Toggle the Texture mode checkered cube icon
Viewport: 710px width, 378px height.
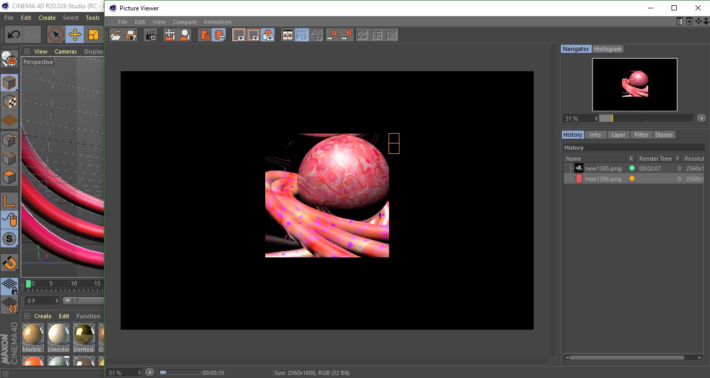9,101
